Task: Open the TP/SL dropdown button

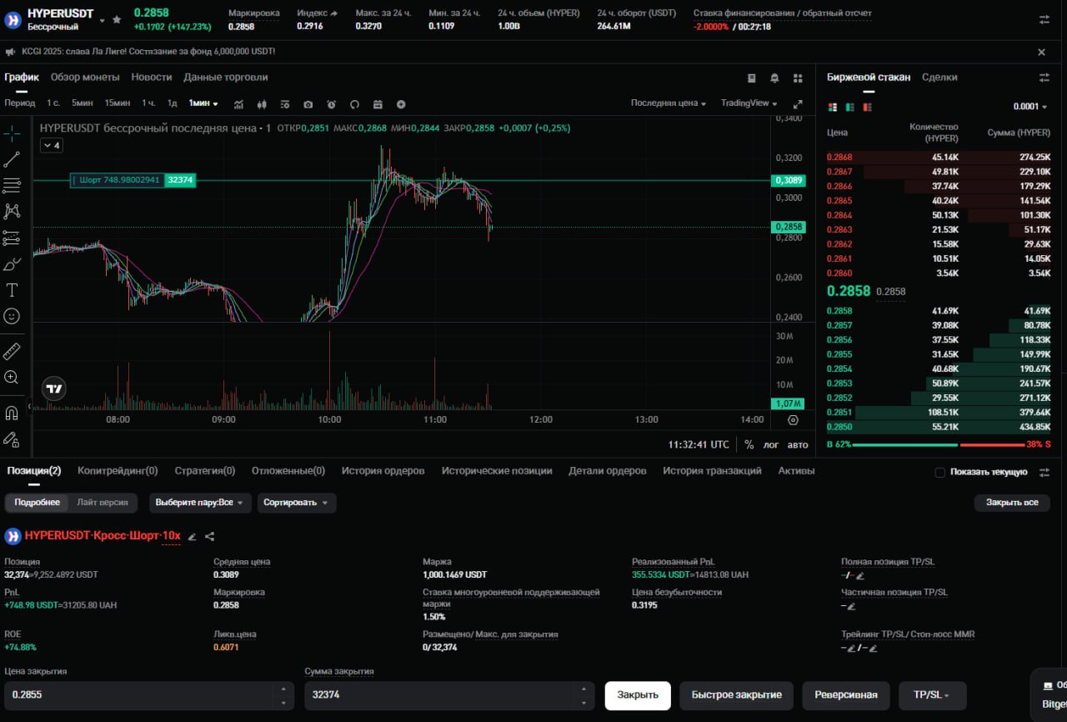Action: click(932, 694)
